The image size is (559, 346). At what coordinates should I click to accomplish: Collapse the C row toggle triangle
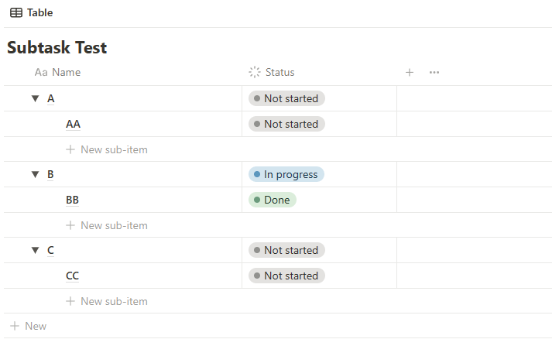coord(35,250)
